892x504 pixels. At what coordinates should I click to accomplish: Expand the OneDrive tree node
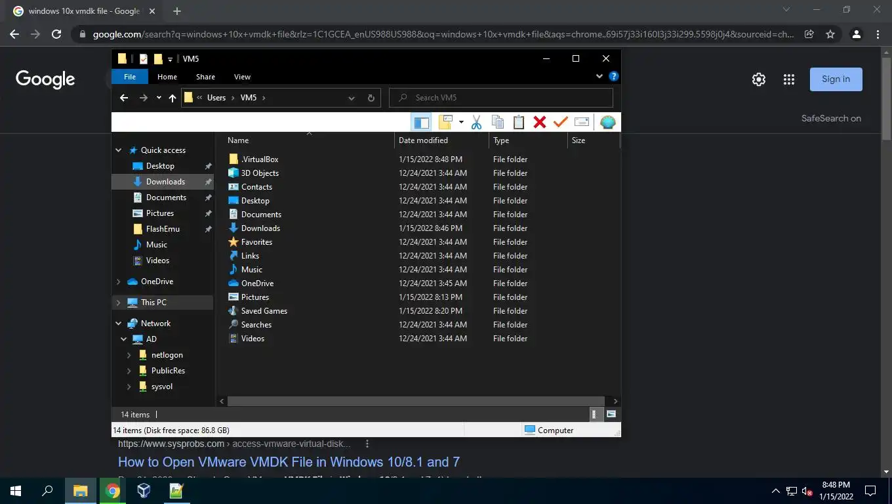pos(119,282)
